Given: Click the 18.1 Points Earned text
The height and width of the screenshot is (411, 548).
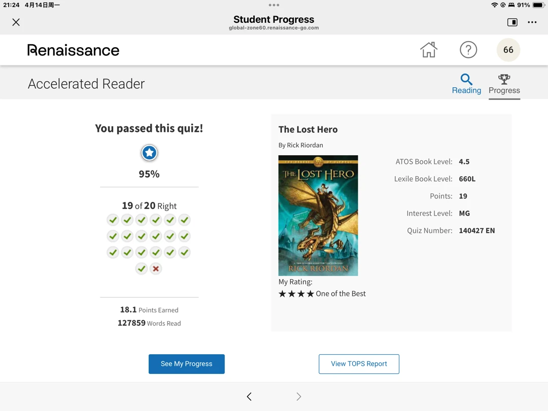Looking at the screenshot, I should 149,310.
